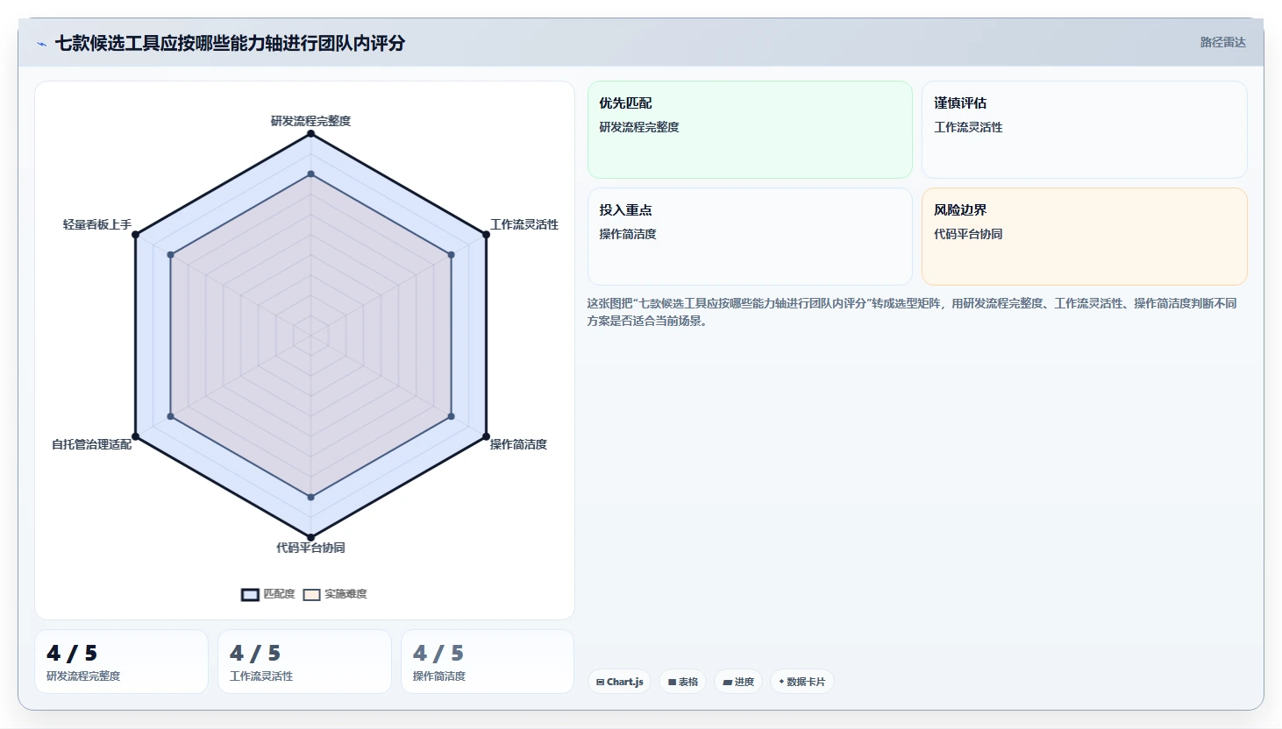
Task: Open the 风险边界 card
Action: coord(1084,237)
